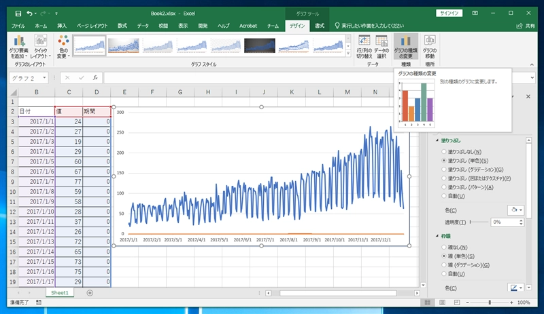
Task: Open the Name Box dropdown arrow
Action: coord(44,78)
